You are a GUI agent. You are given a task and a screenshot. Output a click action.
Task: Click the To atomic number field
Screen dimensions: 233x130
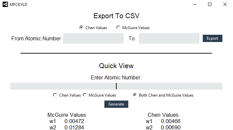point(169,38)
